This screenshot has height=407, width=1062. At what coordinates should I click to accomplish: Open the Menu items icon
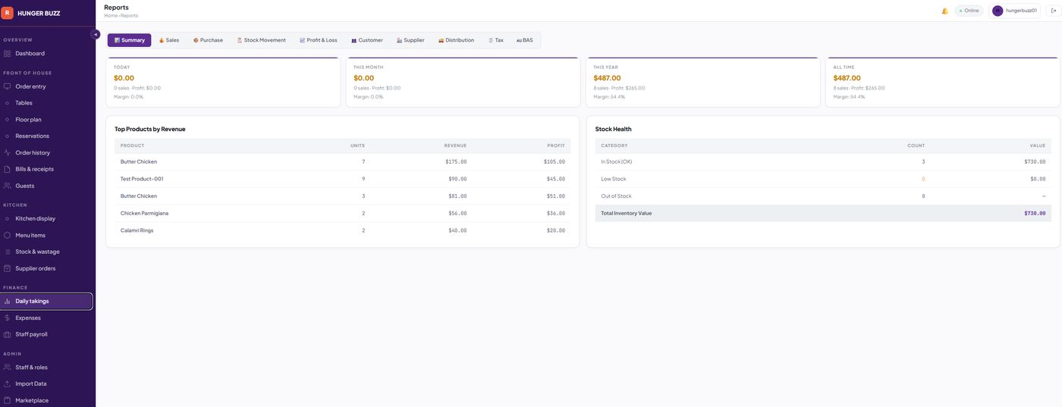pyautogui.click(x=7, y=235)
